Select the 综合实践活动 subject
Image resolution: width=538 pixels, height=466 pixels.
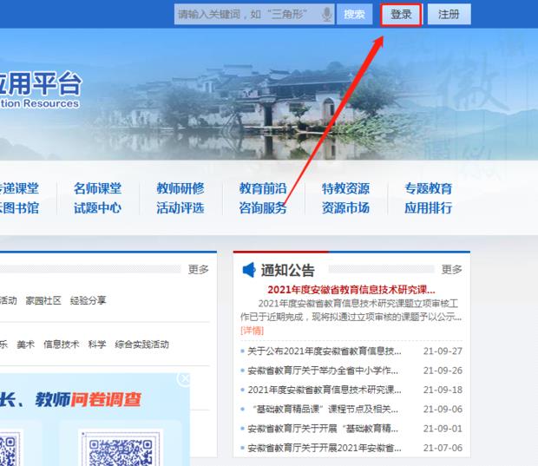[142, 345]
